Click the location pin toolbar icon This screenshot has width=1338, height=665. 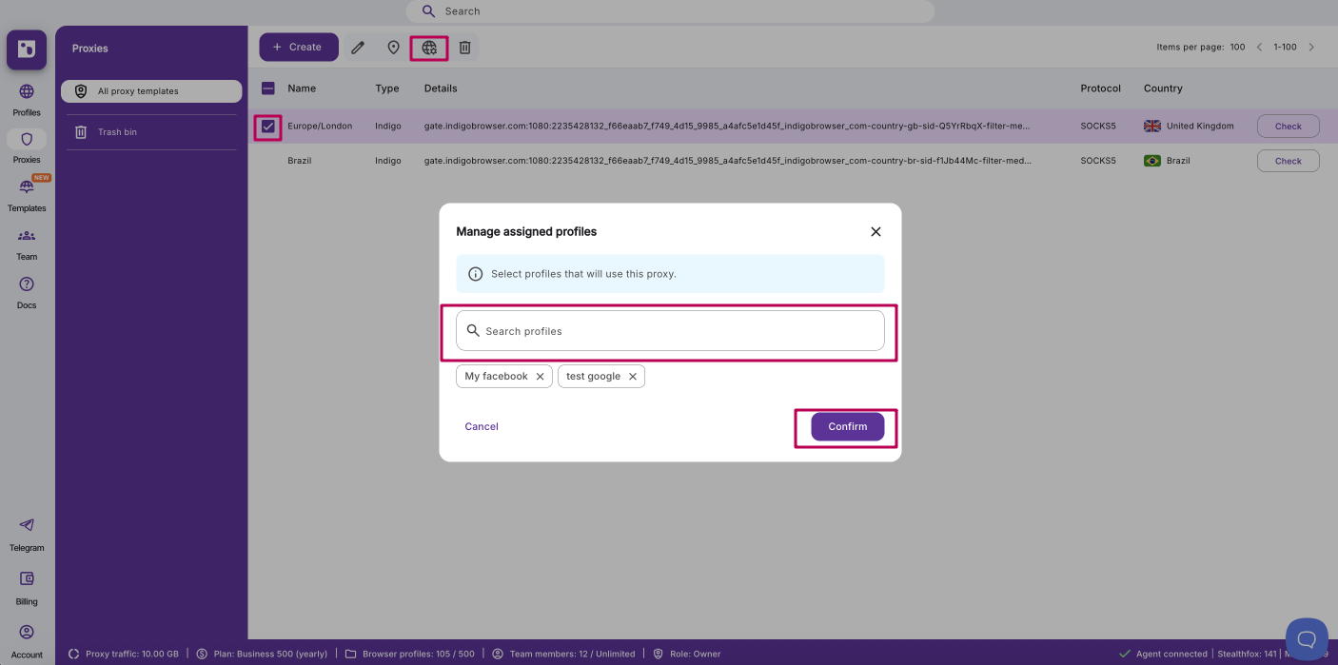tap(393, 47)
